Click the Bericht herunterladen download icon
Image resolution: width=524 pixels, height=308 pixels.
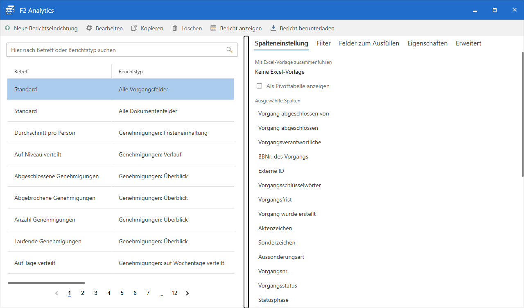(x=273, y=28)
